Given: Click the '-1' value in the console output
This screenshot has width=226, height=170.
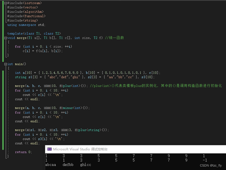Looking at the screenshot, I should 204,160.
